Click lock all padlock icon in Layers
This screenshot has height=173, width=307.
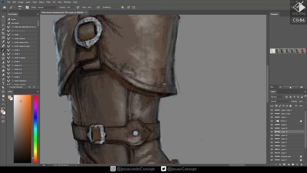click(x=290, y=106)
